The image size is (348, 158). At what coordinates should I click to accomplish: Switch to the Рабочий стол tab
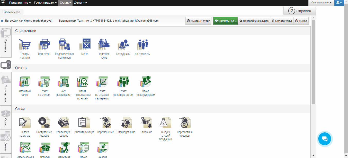(x=11, y=12)
